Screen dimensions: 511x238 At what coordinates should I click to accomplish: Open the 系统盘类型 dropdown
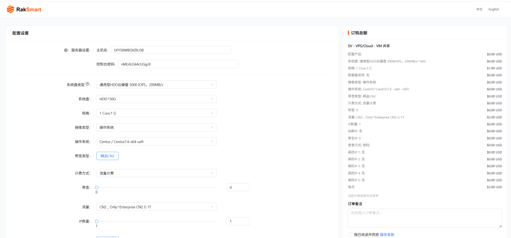156,85
